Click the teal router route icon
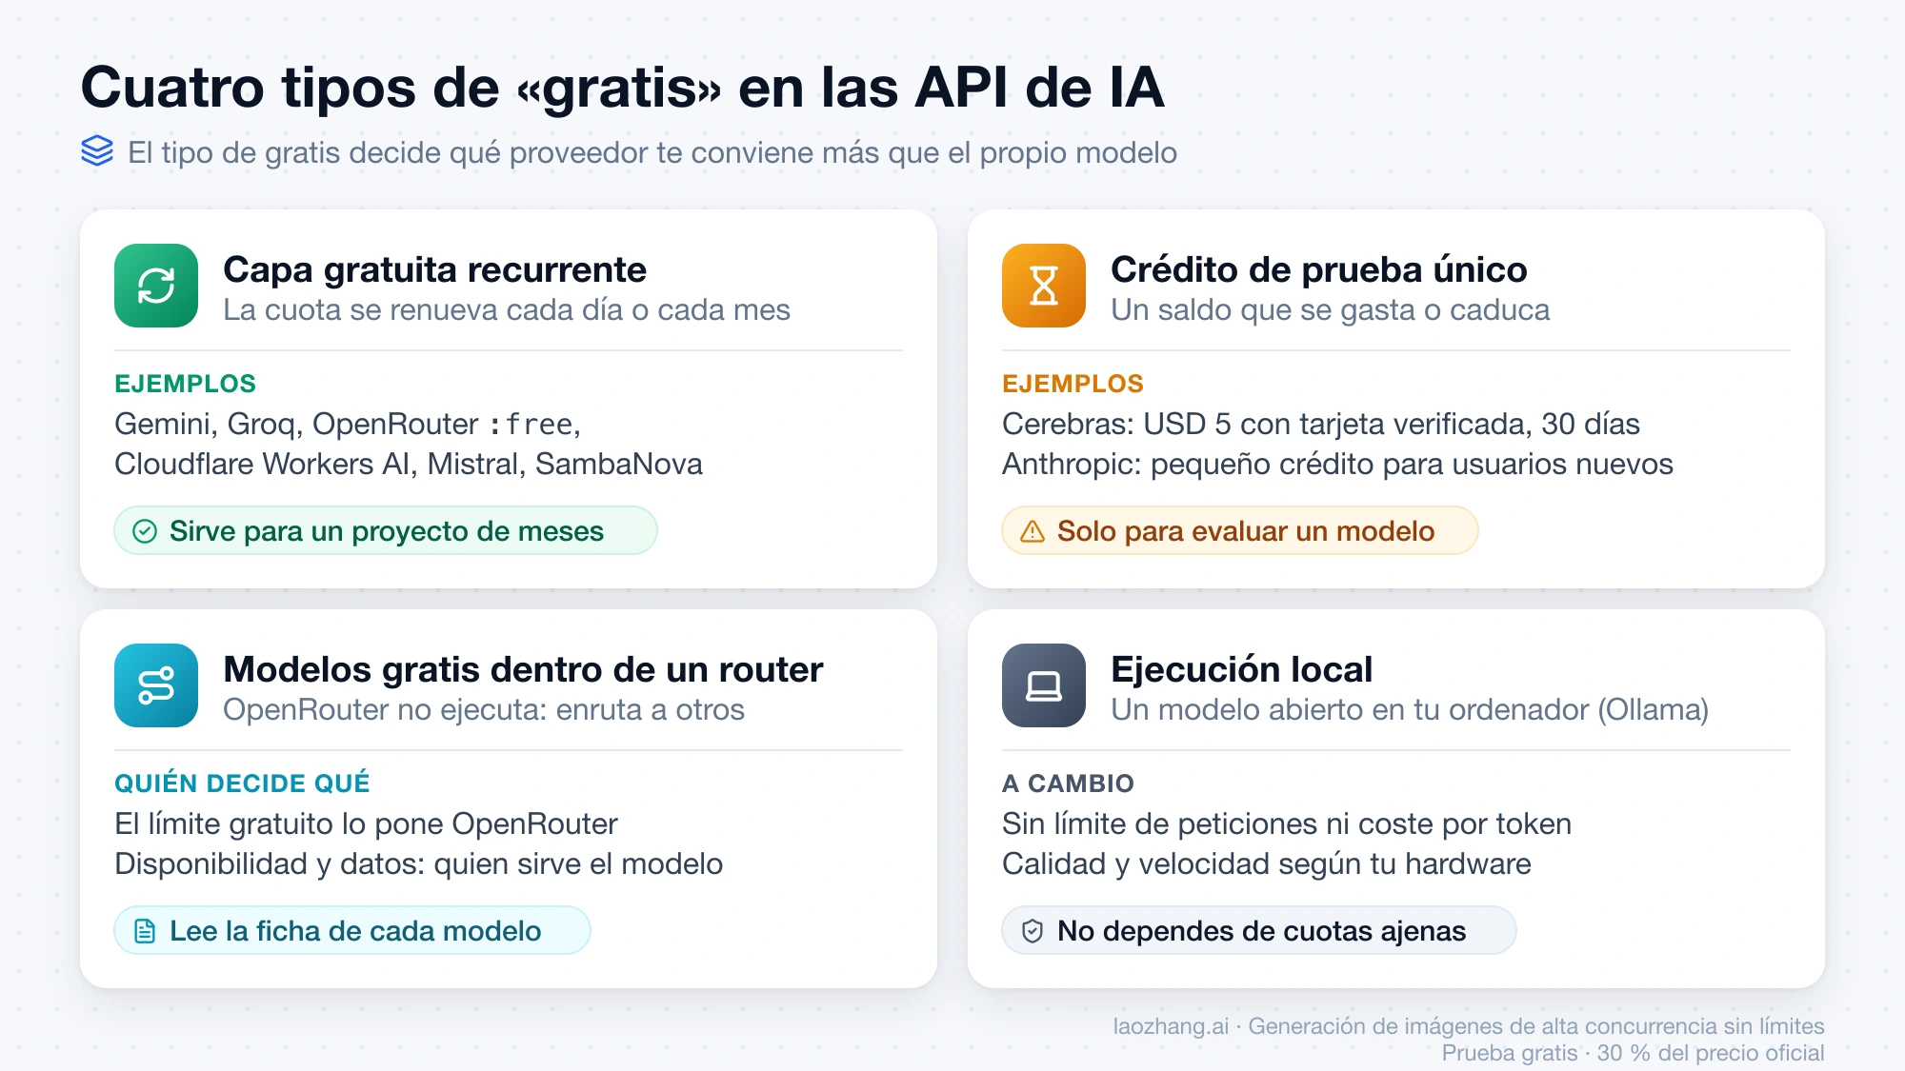This screenshot has width=1905, height=1071. pyautogui.click(x=156, y=685)
